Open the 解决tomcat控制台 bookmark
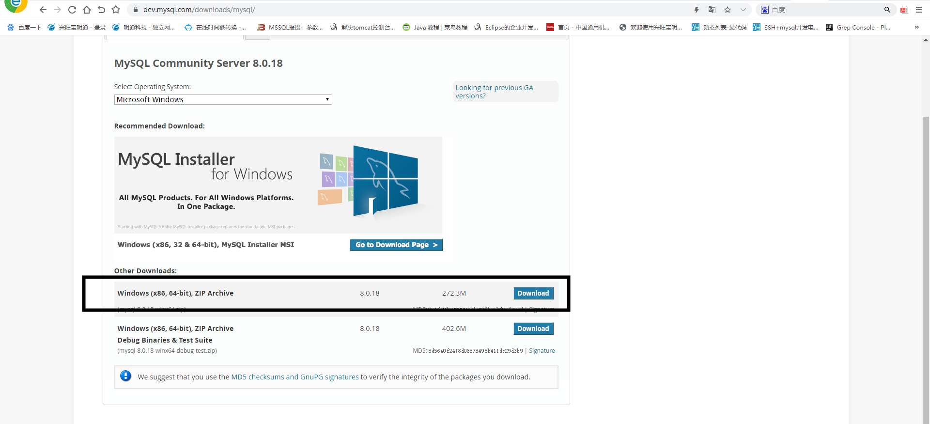The height and width of the screenshot is (424, 930). tap(362, 27)
